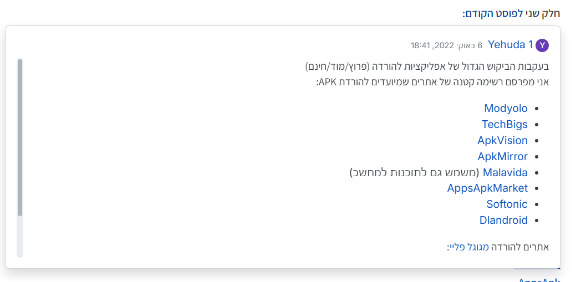Visit the ApkVision site link
Viewport: 581px width, 282px height.
(502, 141)
